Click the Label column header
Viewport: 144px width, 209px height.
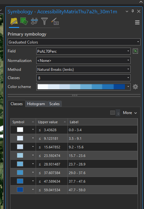pos(103,122)
